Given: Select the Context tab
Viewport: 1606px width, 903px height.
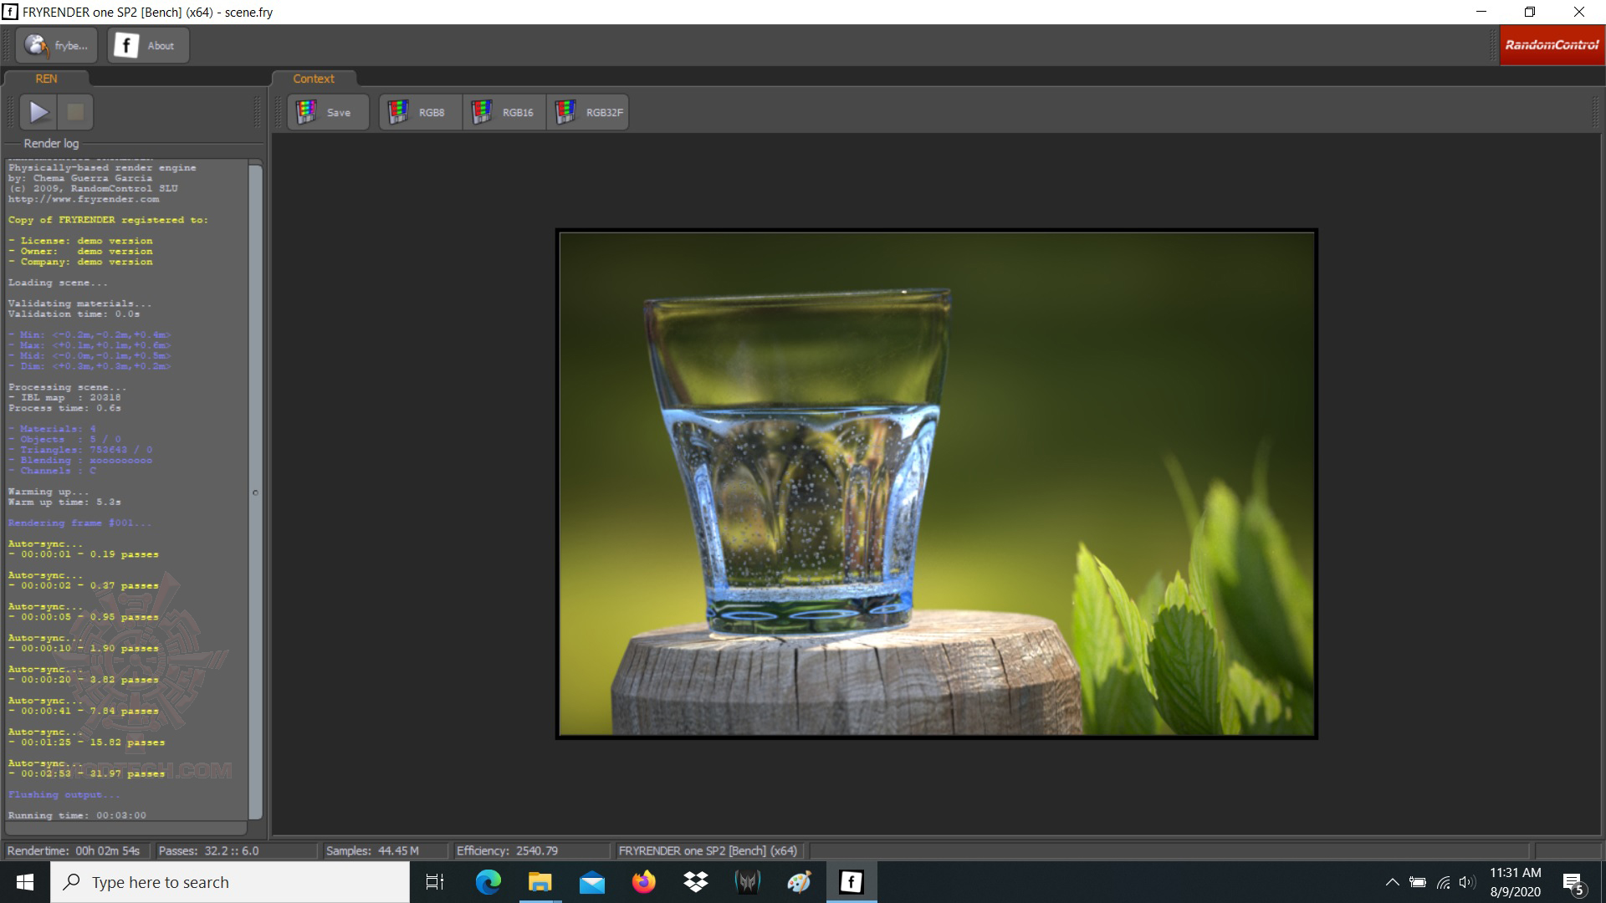Looking at the screenshot, I should [x=314, y=79].
